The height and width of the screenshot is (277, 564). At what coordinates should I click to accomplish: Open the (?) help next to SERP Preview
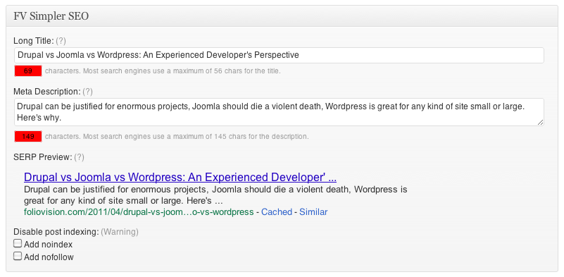79,157
